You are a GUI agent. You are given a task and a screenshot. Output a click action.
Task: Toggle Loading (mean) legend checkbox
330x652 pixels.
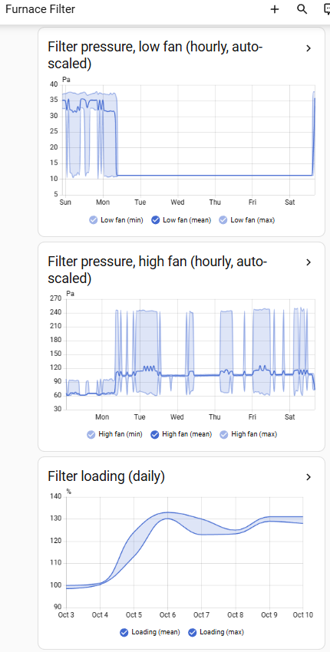pos(124,633)
